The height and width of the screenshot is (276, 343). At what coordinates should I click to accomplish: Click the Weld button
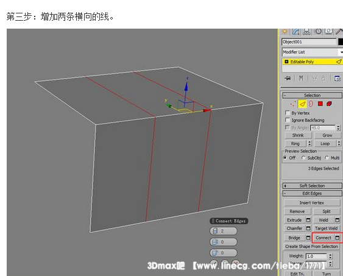click(x=324, y=220)
